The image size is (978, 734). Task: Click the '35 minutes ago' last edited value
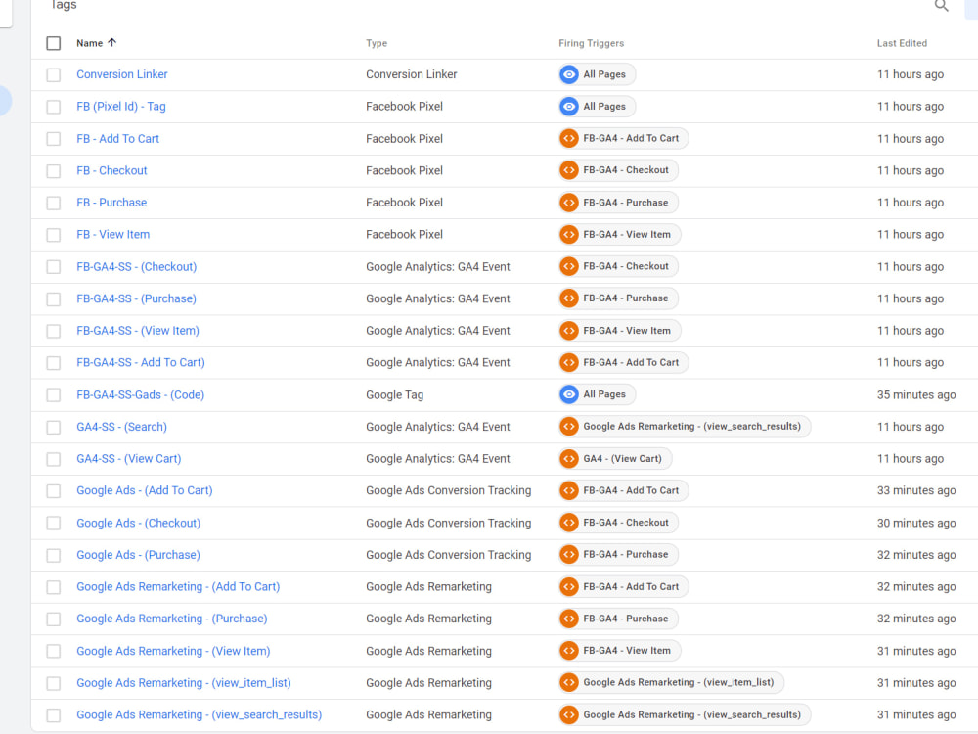point(915,395)
